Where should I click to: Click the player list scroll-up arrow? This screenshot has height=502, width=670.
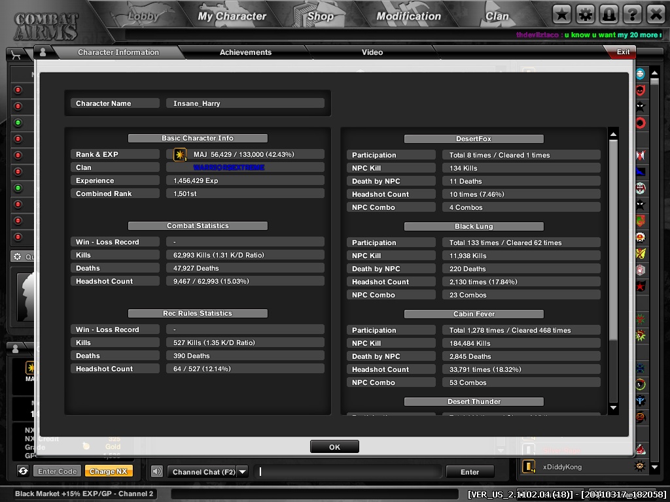pyautogui.click(x=654, y=73)
